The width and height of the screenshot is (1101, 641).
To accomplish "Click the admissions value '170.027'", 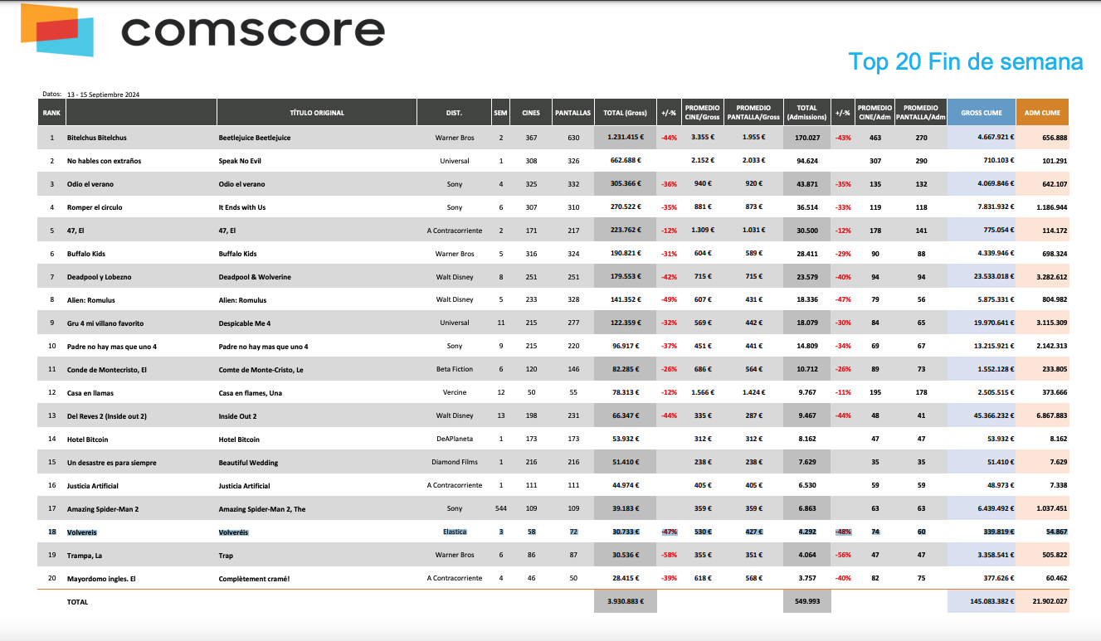I will point(806,138).
